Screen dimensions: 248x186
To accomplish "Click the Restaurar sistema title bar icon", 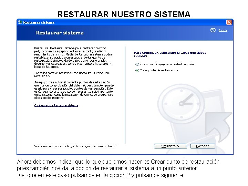I will pos(20,22).
